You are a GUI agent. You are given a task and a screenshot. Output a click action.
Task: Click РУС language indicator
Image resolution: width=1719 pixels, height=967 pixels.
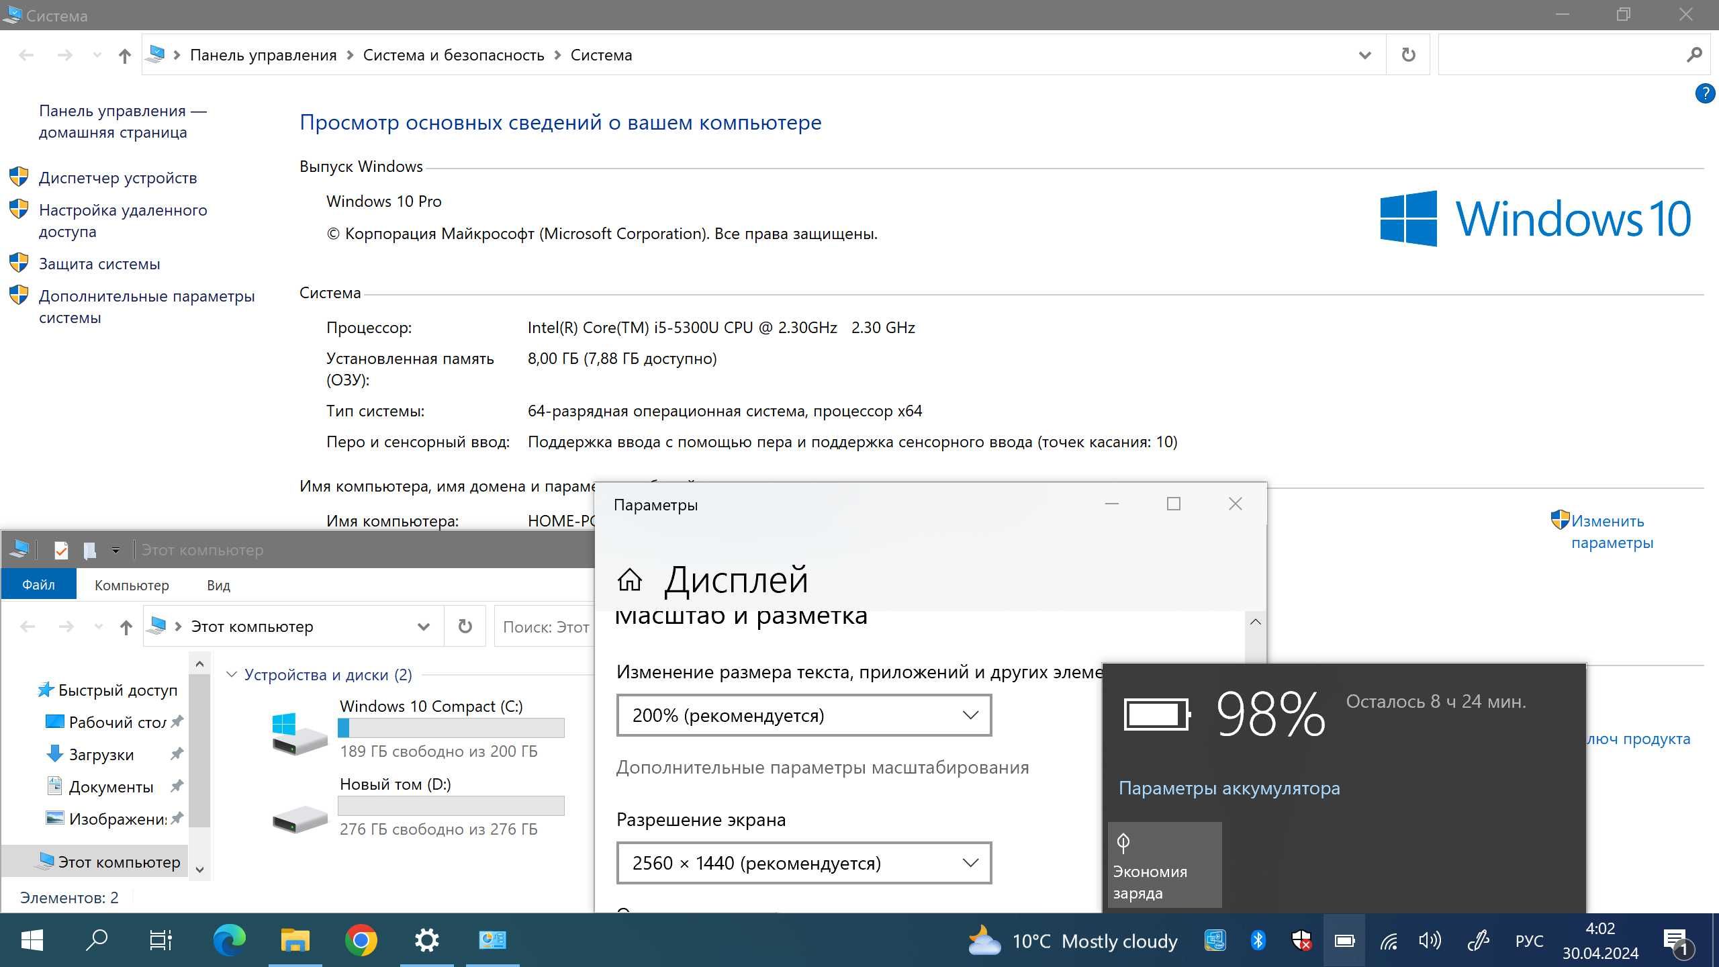[x=1529, y=941]
